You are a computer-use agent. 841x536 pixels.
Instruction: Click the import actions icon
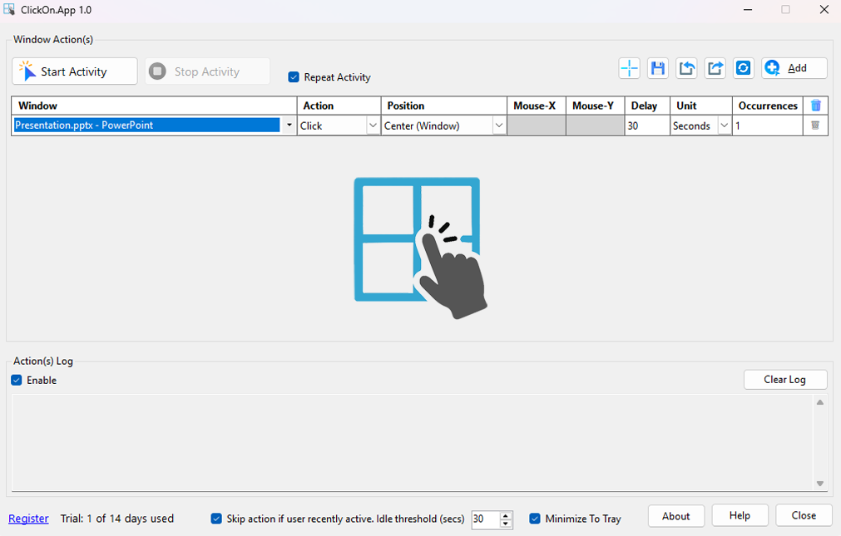pyautogui.click(x=686, y=68)
